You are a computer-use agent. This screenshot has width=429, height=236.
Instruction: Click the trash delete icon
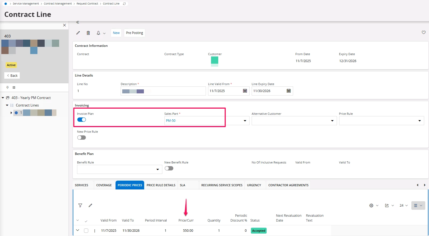click(88, 33)
